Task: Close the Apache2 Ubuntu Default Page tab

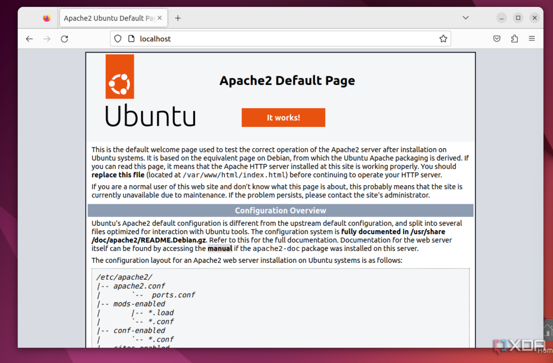Action: click(160, 18)
